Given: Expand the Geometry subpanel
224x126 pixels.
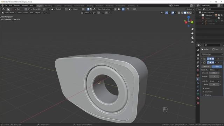Looking at the screenshot, I should coord(209,92).
